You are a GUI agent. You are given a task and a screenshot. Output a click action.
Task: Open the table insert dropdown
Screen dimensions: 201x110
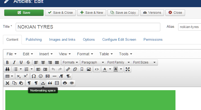pyautogui.click(x=9, y=76)
